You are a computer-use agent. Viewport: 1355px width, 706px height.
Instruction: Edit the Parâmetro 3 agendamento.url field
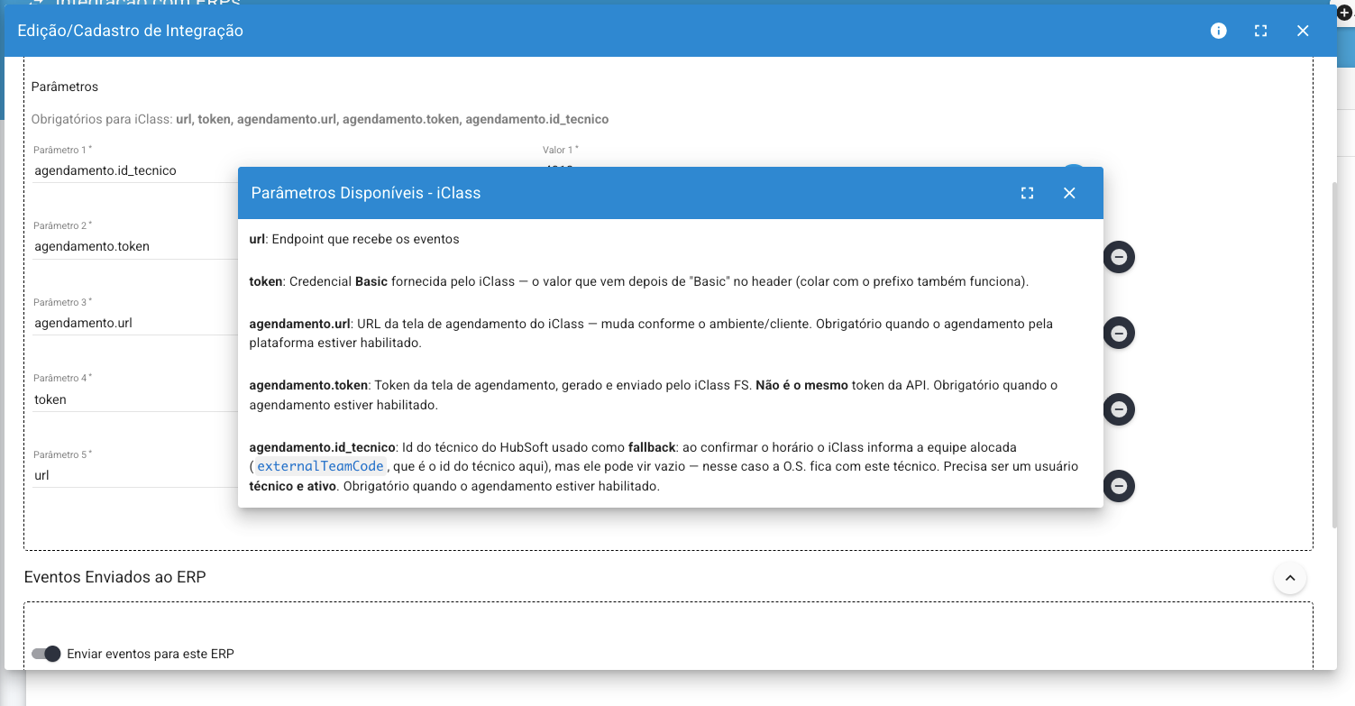135,322
